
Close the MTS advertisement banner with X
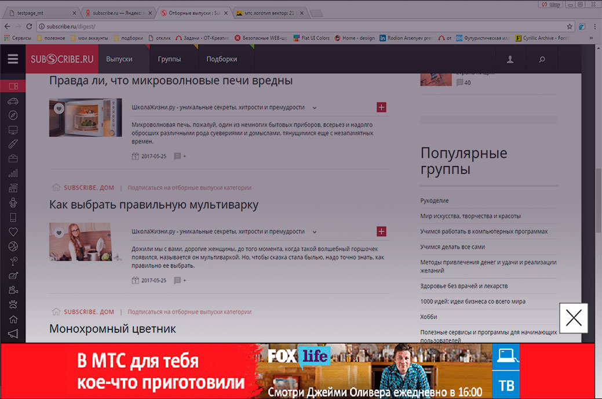[x=574, y=318]
